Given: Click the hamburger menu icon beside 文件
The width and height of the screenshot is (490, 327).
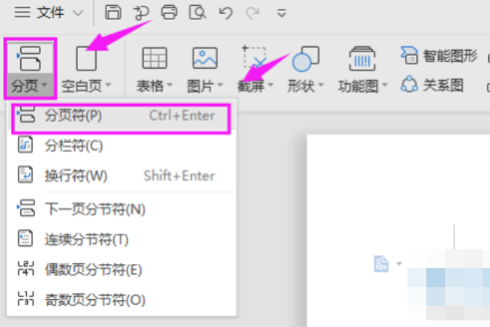Looking at the screenshot, I should pos(23,13).
